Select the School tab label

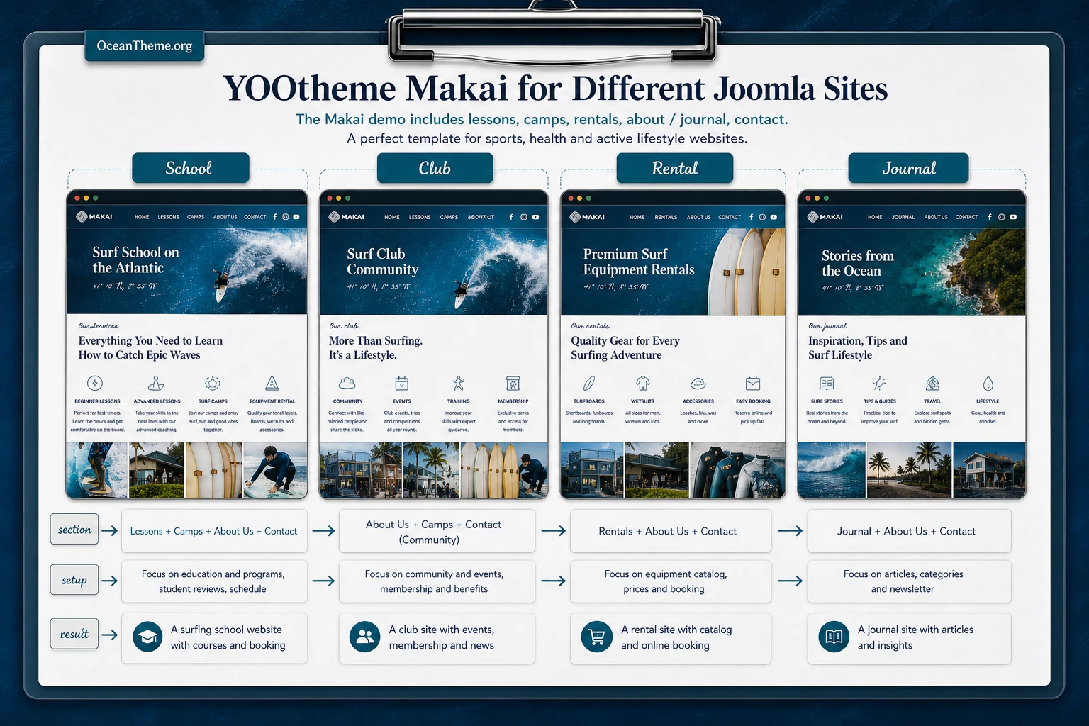click(190, 168)
